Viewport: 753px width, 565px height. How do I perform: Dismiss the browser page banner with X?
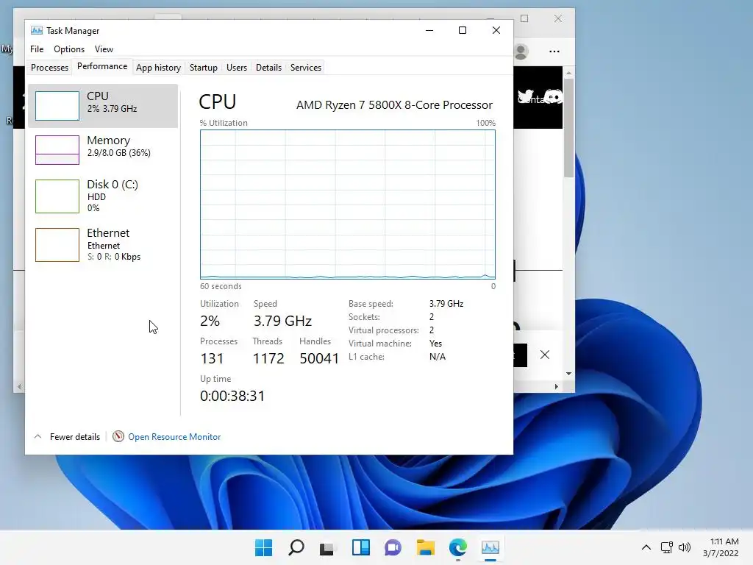(545, 355)
